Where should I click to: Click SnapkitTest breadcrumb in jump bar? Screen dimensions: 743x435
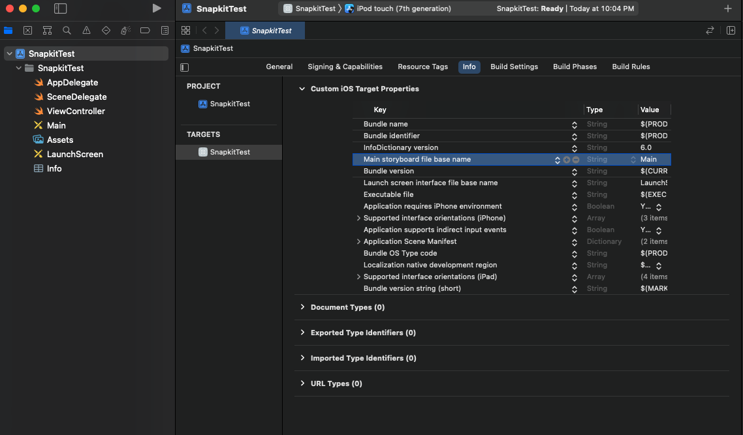point(207,48)
